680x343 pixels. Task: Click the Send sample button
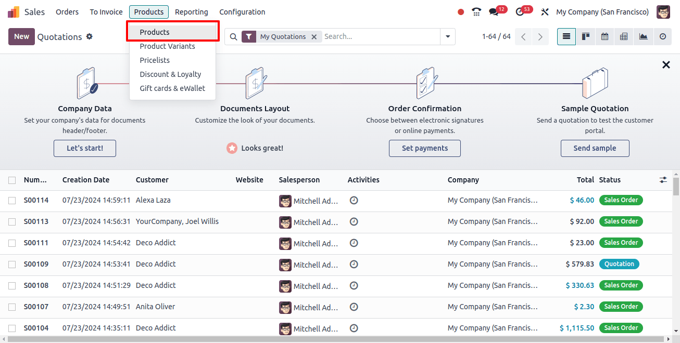[595, 148]
